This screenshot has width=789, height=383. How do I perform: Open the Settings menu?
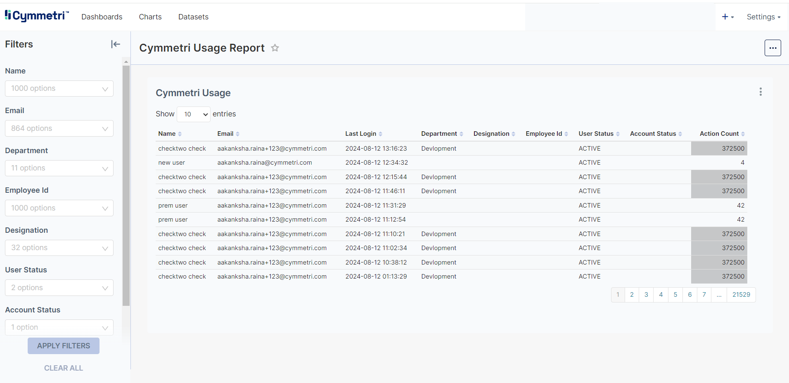click(763, 17)
